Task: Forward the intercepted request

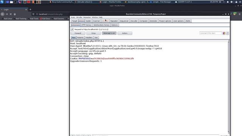Action: point(78,33)
